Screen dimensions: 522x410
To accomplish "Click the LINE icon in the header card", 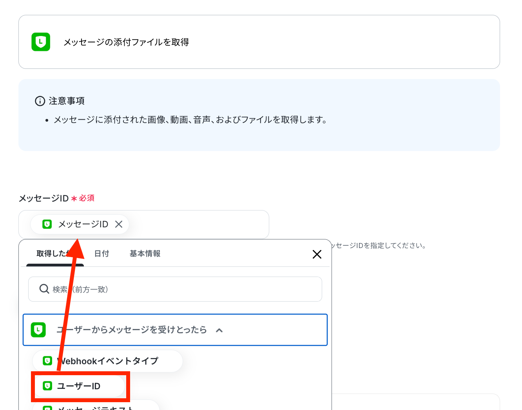I will 41,42.
